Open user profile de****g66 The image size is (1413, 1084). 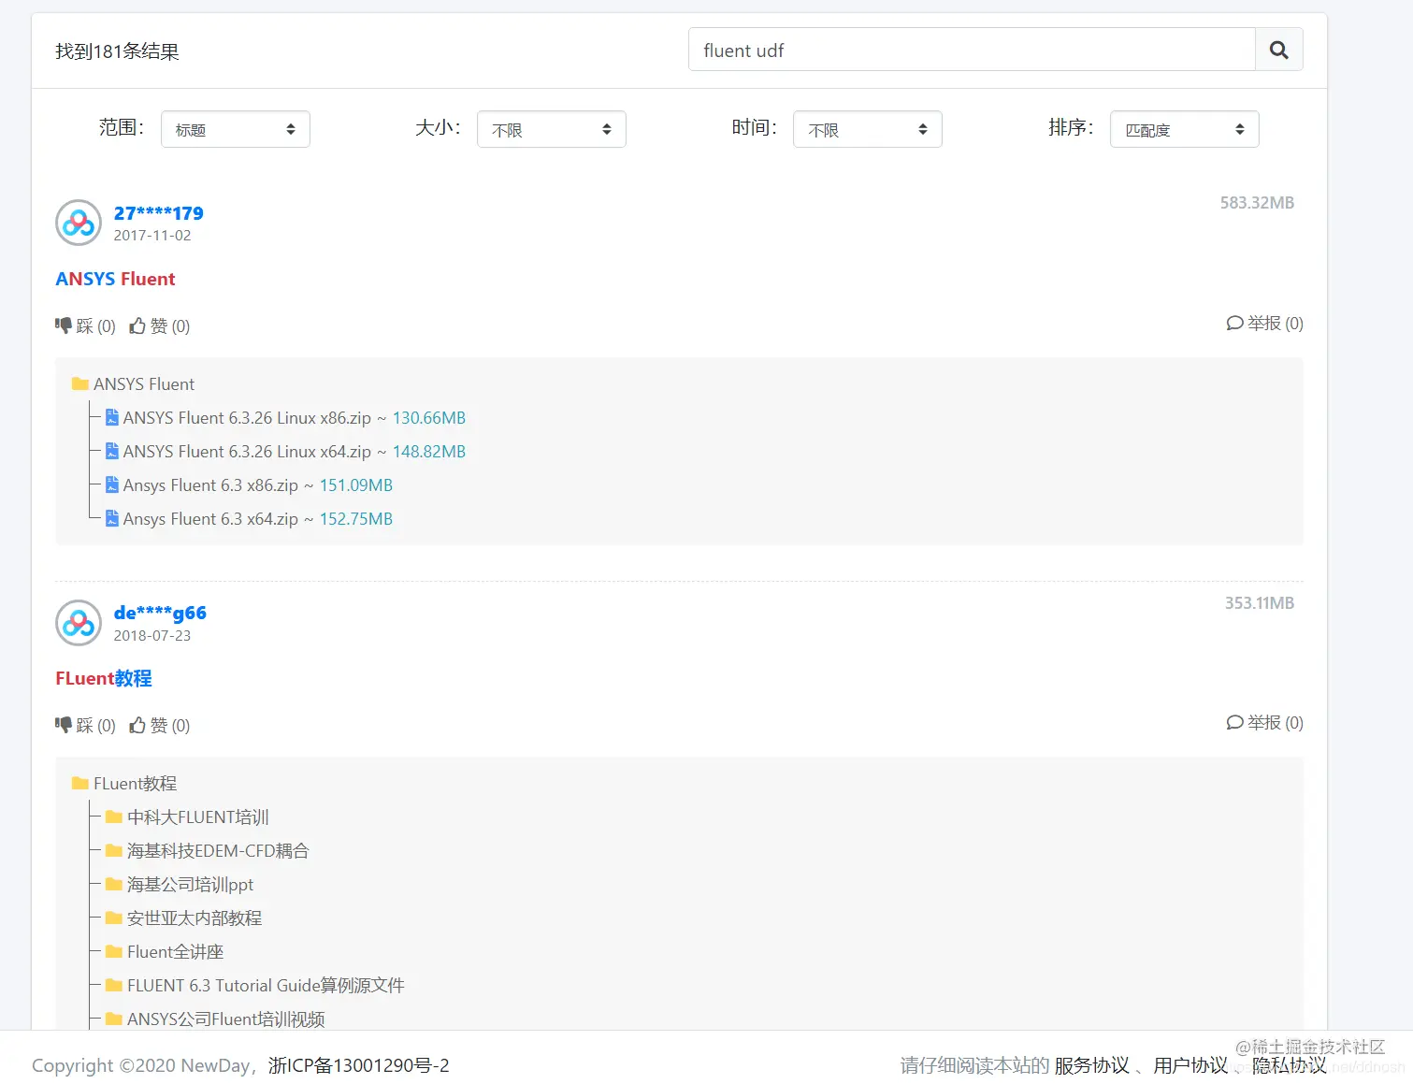click(x=160, y=613)
